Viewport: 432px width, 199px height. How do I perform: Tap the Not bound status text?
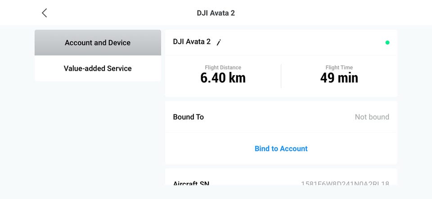point(372,117)
